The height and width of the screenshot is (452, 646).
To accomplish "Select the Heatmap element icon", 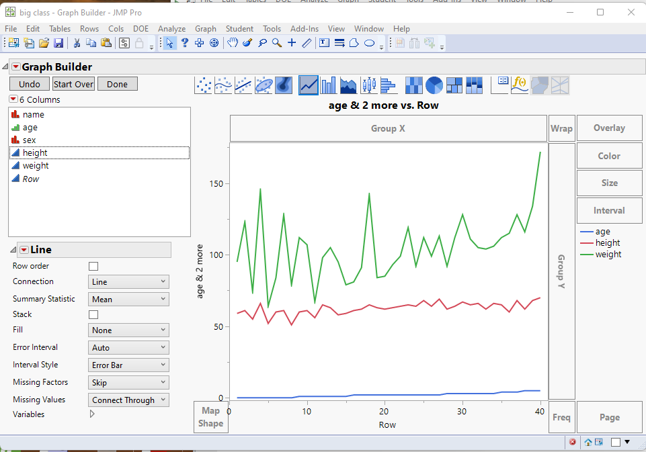I will (x=413, y=85).
